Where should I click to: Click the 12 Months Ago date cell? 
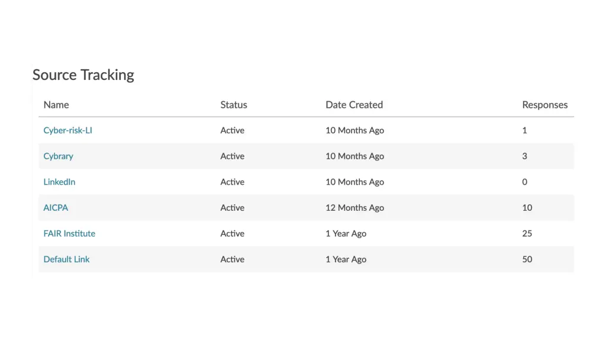(355, 208)
